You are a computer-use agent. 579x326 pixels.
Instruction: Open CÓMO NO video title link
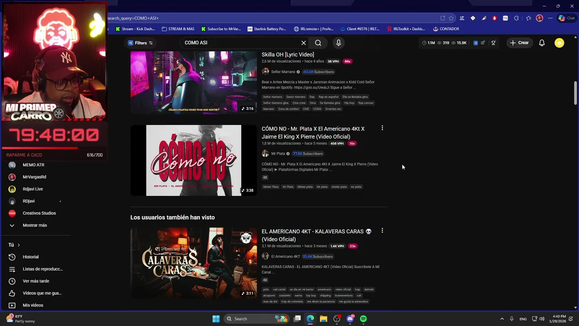pos(313,133)
